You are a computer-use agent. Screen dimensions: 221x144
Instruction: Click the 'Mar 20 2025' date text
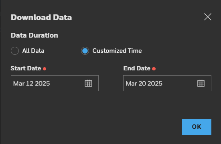[x=144, y=84]
